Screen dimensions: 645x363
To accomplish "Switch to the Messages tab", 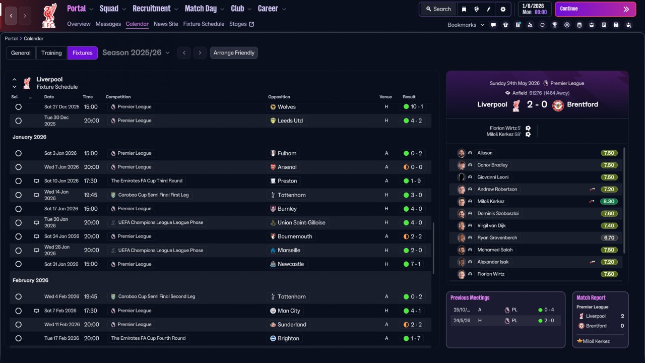I will [108, 24].
